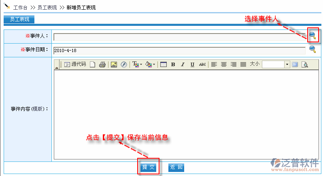Screen dimensions: 323x176
Task: Click the 返回 return button
Action: (x=176, y=167)
